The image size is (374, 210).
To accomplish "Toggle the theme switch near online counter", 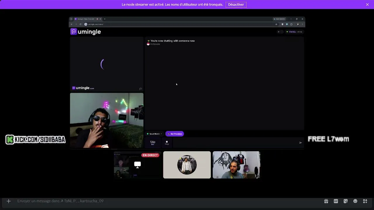I will tap(280, 32).
